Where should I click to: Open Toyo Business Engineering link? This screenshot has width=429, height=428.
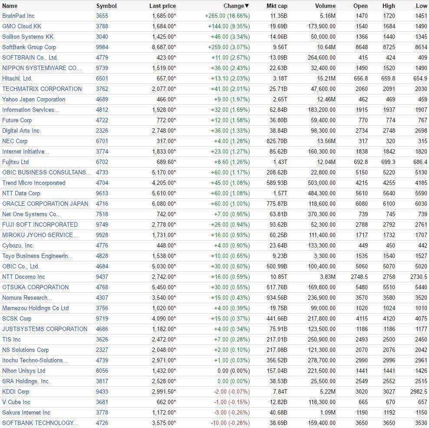tap(37, 256)
